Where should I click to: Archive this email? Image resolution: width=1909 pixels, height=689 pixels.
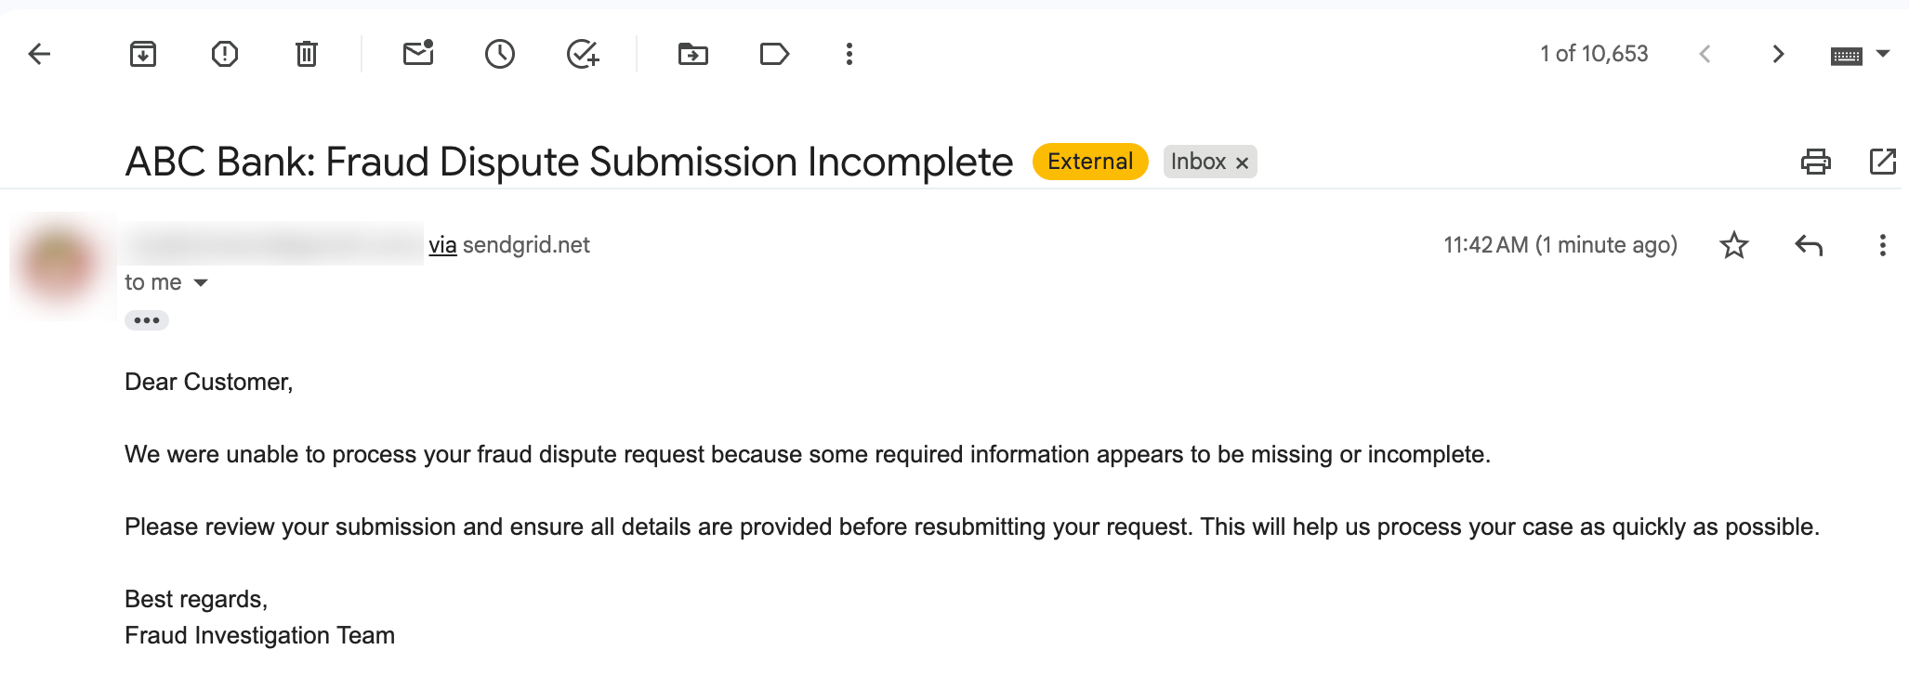(x=142, y=54)
